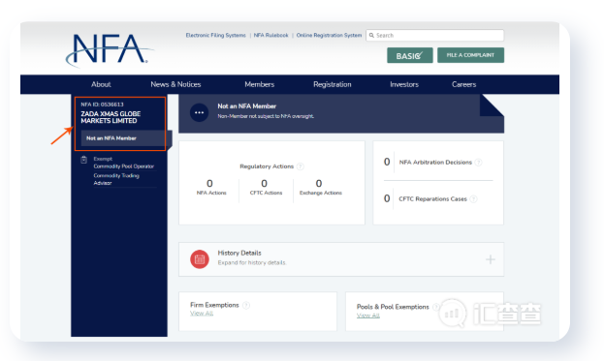Open the Investors menu
604x361 pixels.
click(x=404, y=84)
